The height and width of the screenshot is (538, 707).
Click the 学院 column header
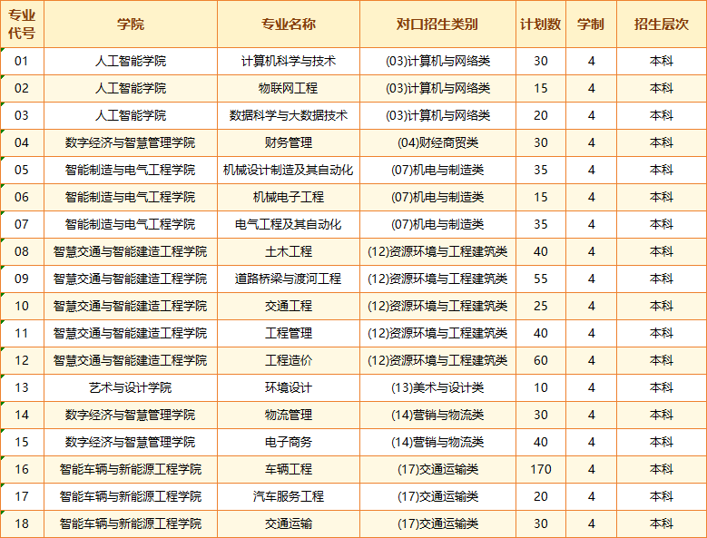[130, 24]
